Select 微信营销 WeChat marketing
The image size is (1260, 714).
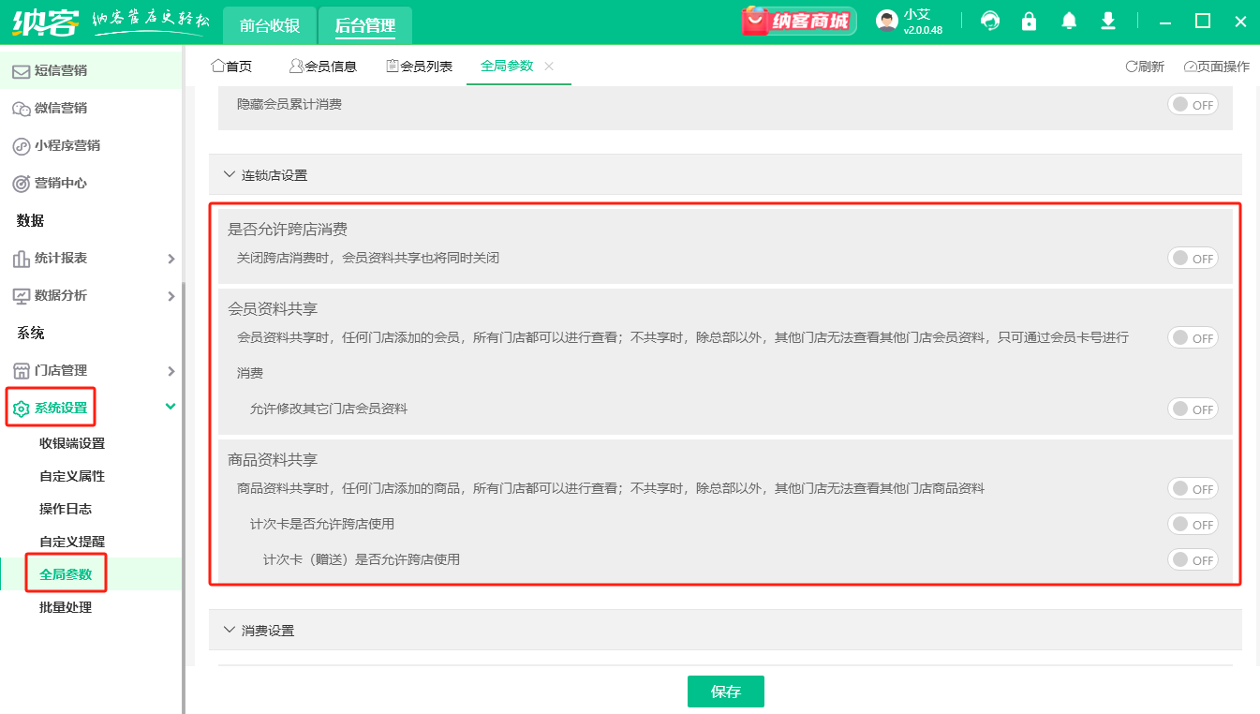(61, 108)
